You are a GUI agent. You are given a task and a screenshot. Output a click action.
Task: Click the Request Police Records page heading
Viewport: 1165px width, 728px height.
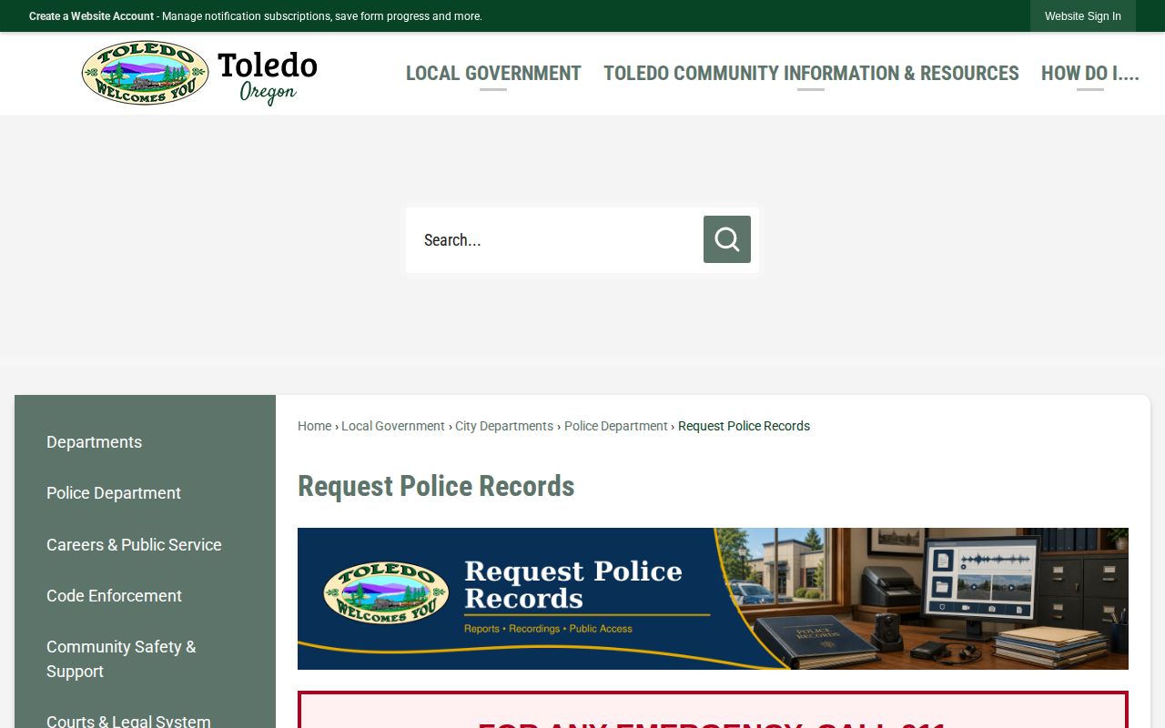point(436,486)
